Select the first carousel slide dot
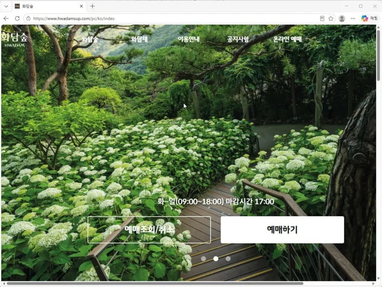This screenshot has width=382, height=287. [203, 259]
